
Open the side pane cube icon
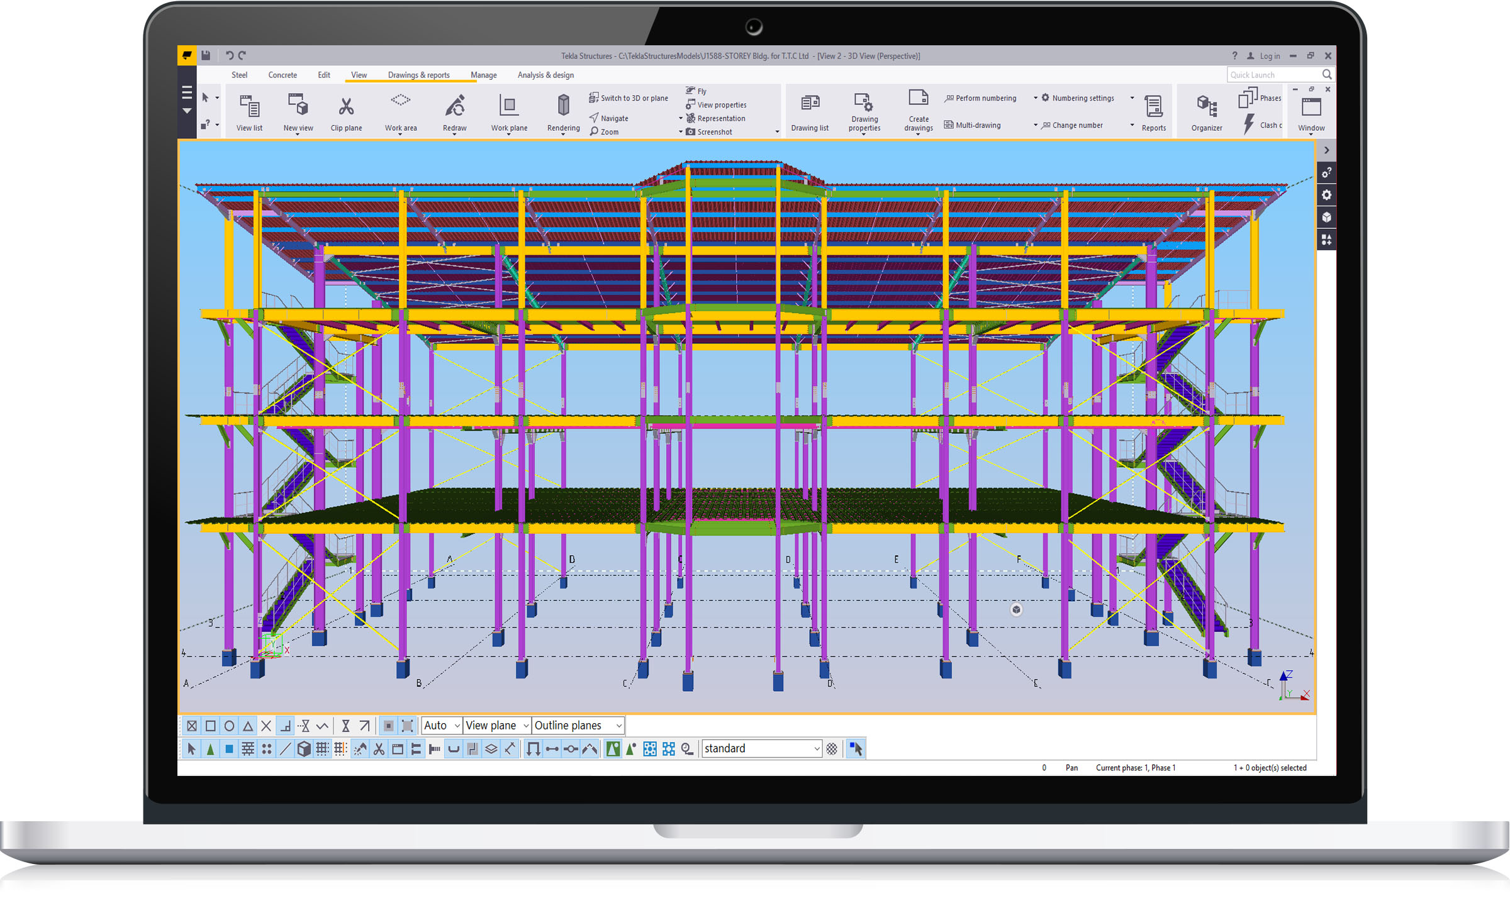tap(1326, 218)
